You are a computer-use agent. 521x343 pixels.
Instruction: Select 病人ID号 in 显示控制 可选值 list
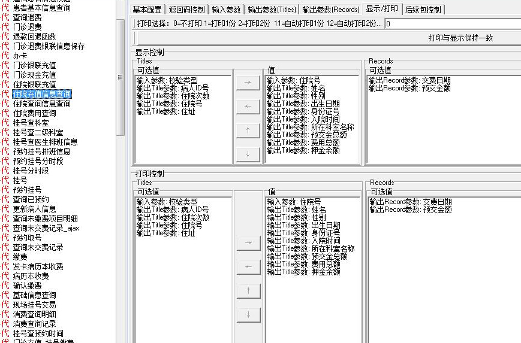pos(172,88)
